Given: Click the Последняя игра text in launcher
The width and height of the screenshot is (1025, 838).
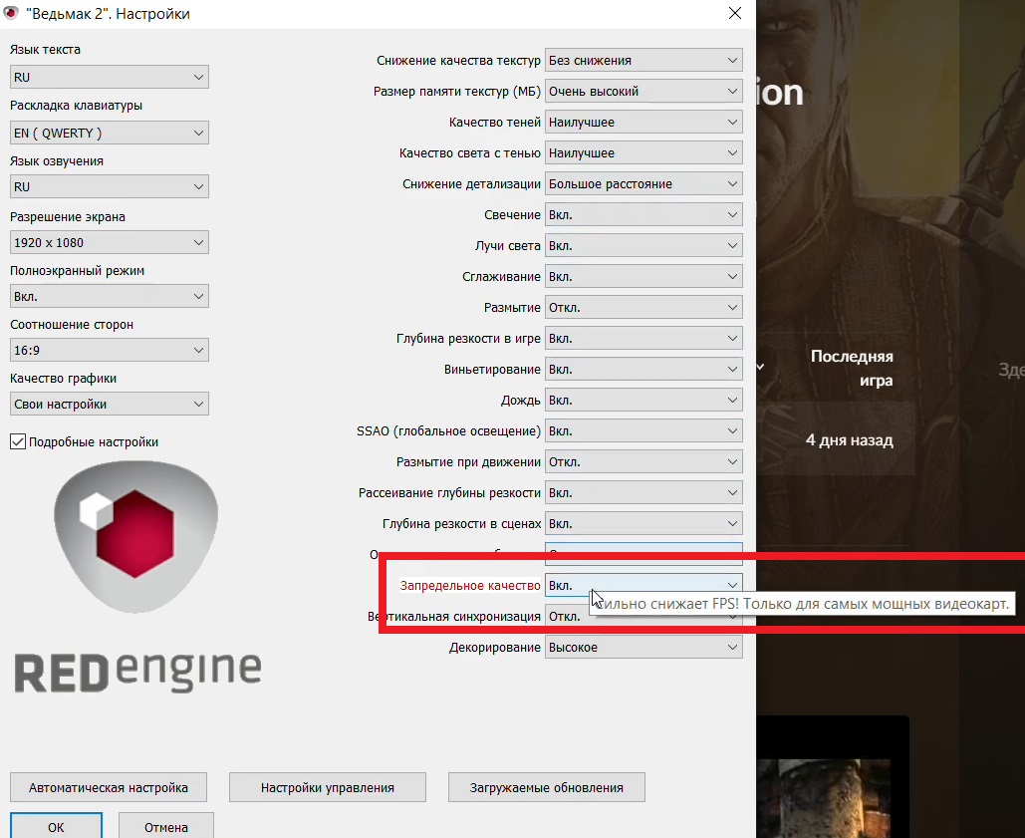Looking at the screenshot, I should click(852, 369).
